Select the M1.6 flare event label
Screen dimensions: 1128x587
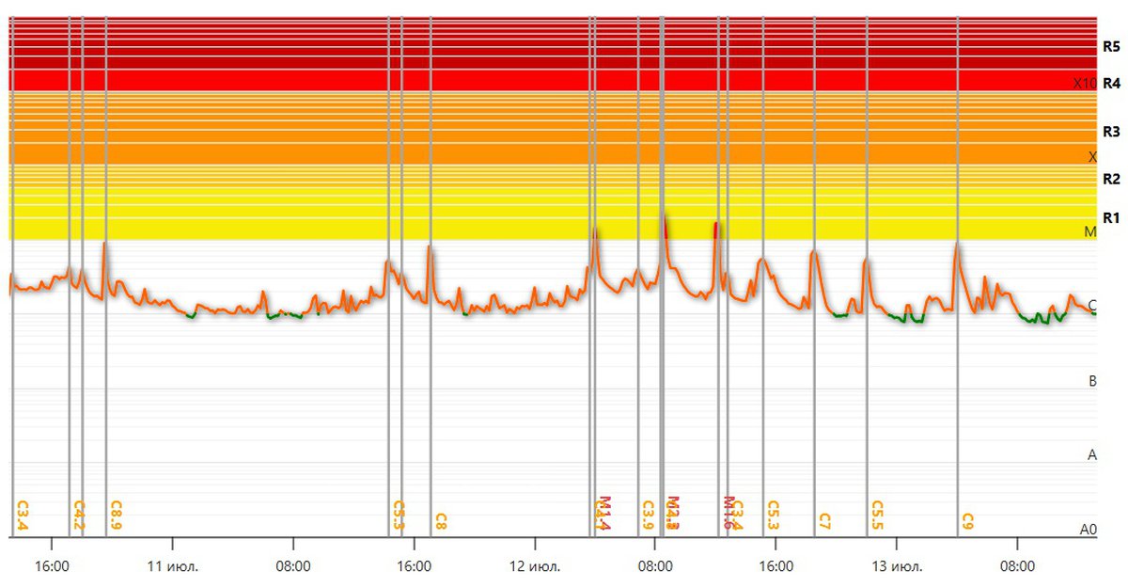click(728, 513)
